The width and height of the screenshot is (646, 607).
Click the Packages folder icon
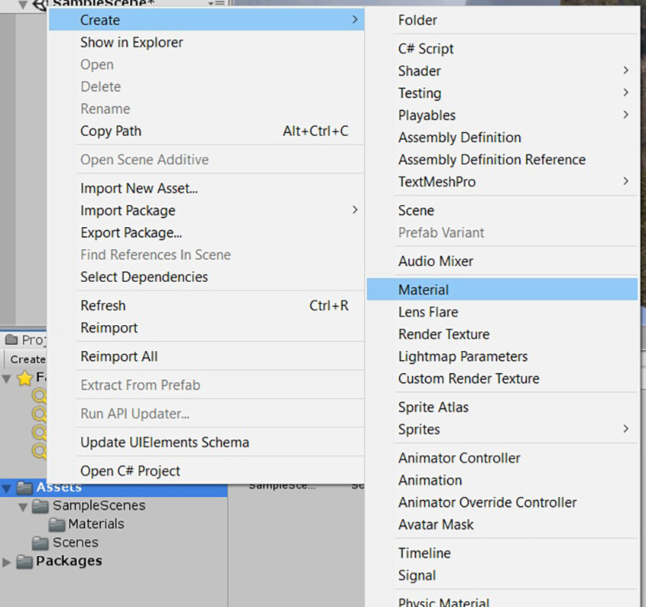[25, 561]
